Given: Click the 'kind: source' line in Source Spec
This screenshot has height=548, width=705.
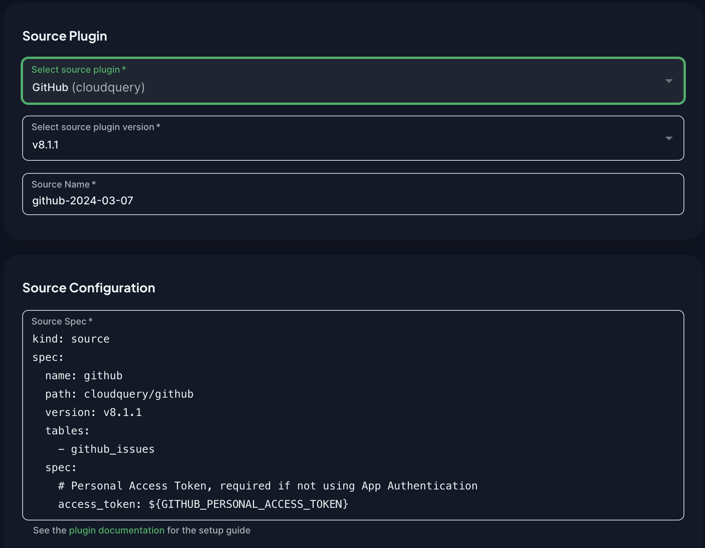Looking at the screenshot, I should (71, 339).
